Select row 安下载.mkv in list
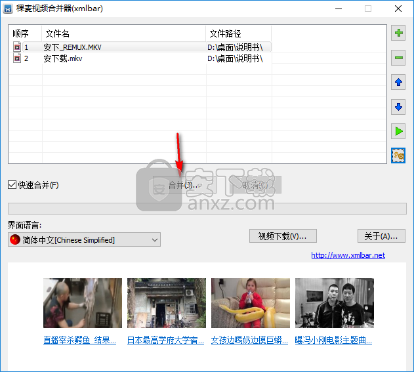The image size is (414, 372). coord(140,58)
